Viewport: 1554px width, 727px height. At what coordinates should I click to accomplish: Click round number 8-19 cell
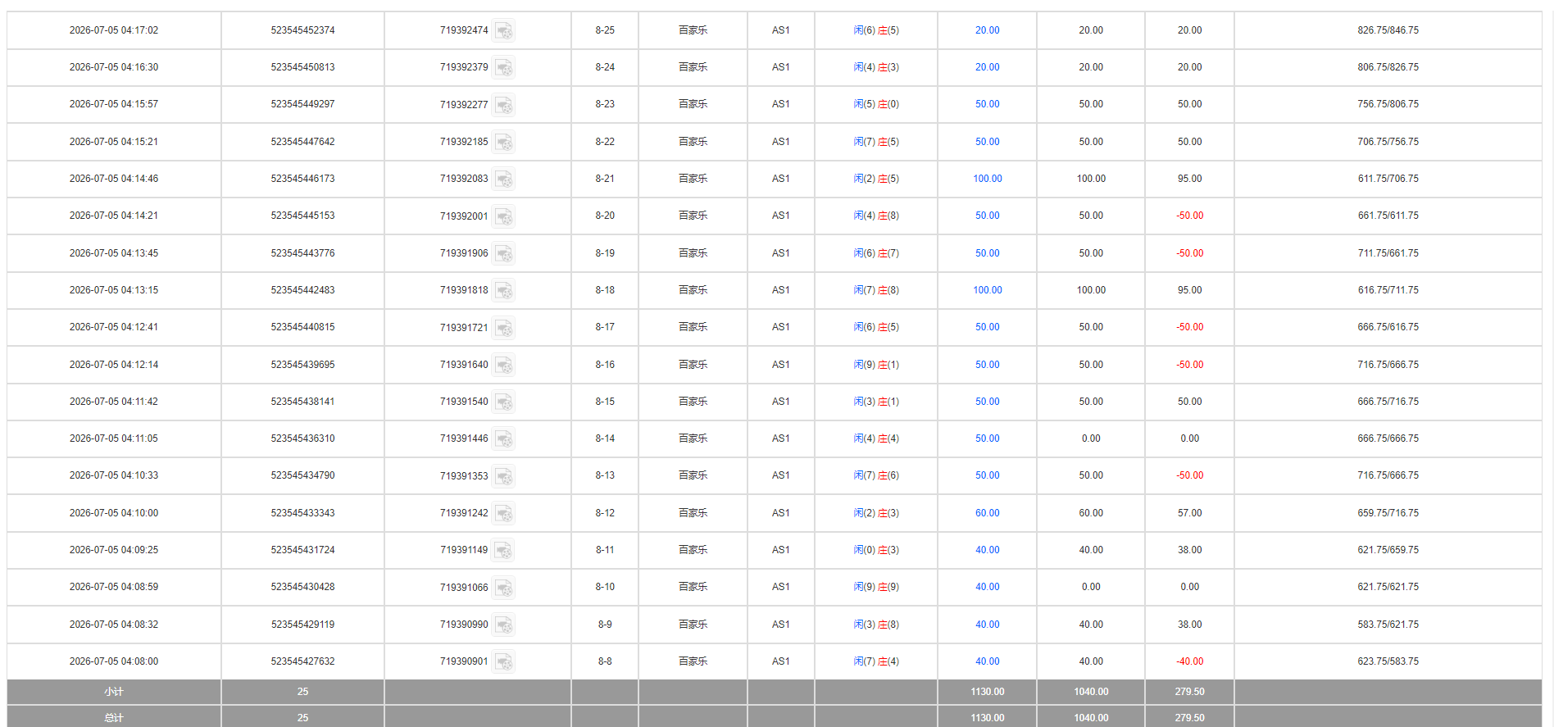point(605,253)
